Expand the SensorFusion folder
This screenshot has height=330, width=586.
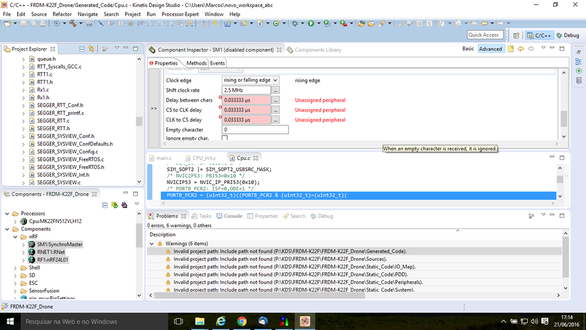pos(15,291)
